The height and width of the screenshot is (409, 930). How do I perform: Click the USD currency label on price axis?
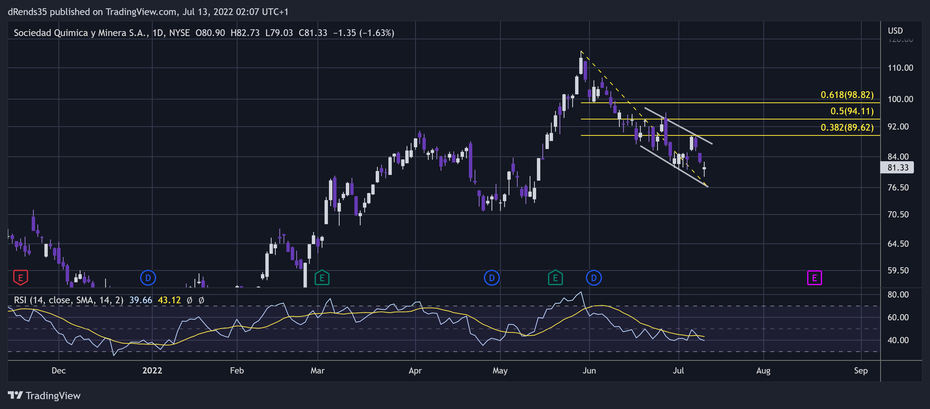pyautogui.click(x=895, y=31)
